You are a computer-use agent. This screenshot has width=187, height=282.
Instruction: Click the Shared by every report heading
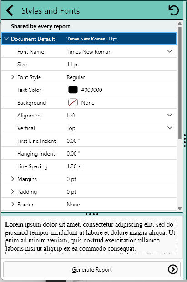point(40,26)
